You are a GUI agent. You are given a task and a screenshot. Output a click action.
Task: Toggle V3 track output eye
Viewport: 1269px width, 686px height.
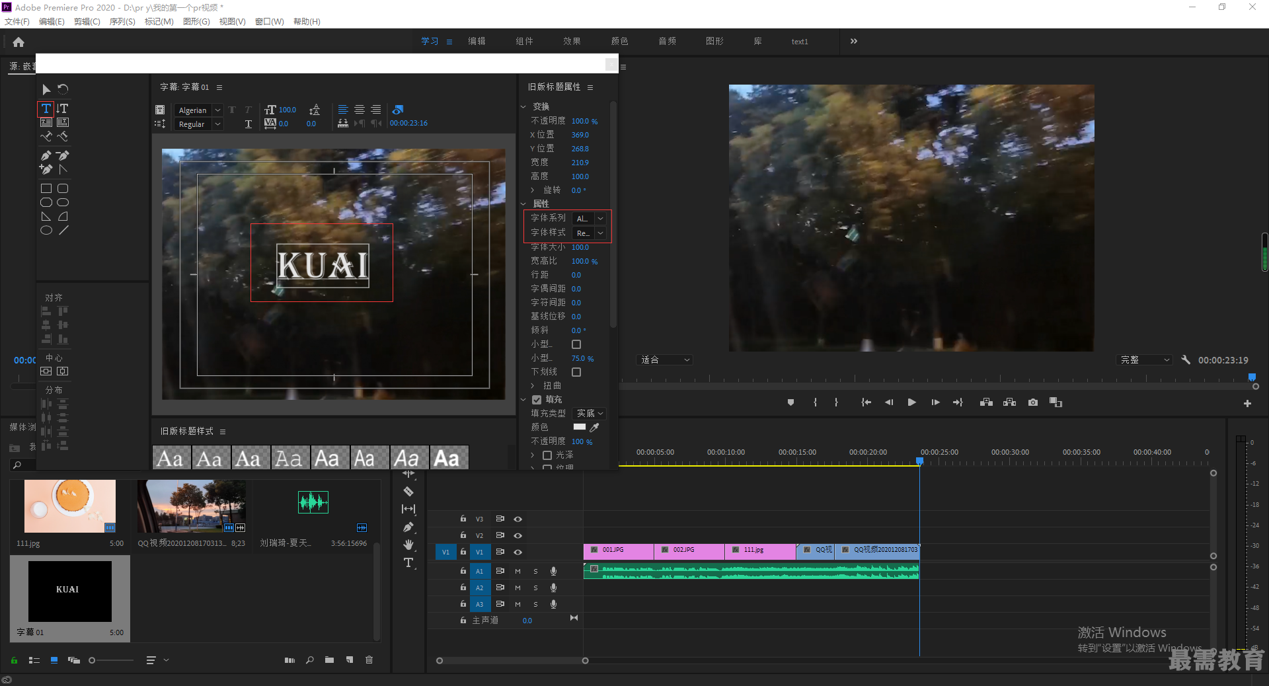pos(518,519)
